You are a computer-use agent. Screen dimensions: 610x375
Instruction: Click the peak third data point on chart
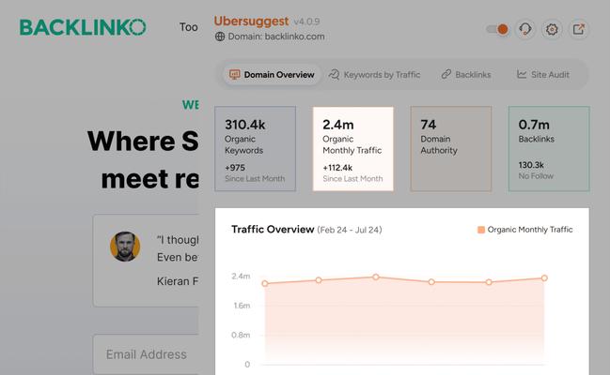pyautogui.click(x=375, y=277)
